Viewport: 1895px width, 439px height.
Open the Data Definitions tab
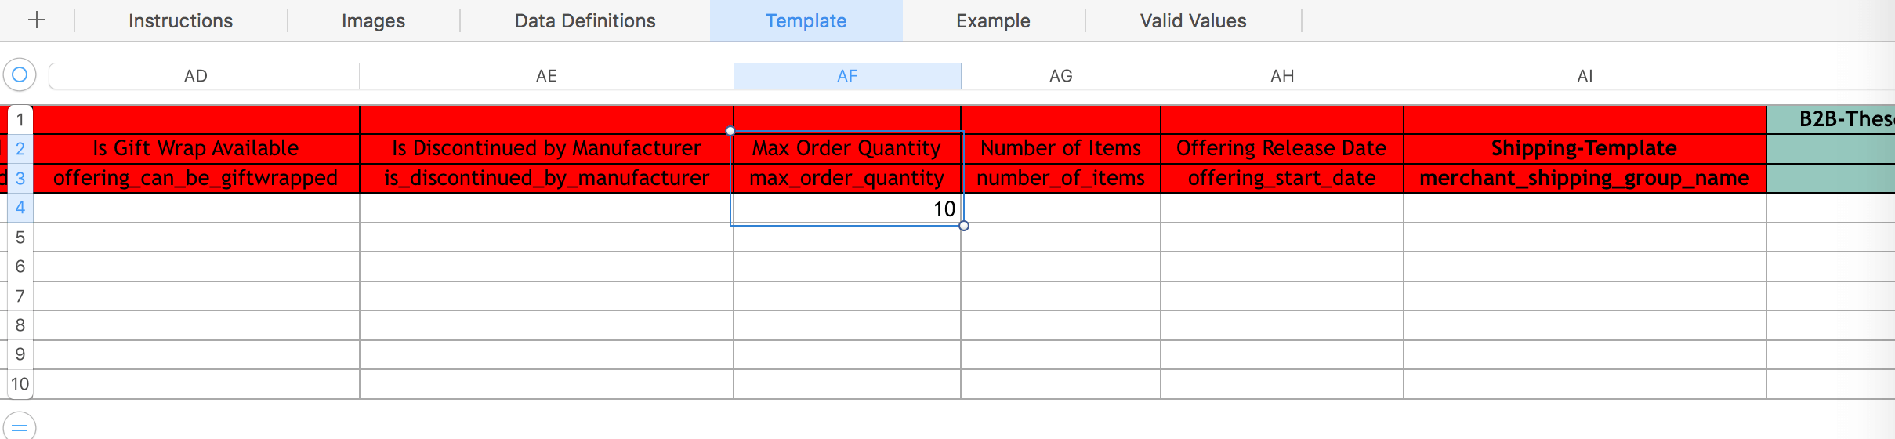(x=585, y=21)
